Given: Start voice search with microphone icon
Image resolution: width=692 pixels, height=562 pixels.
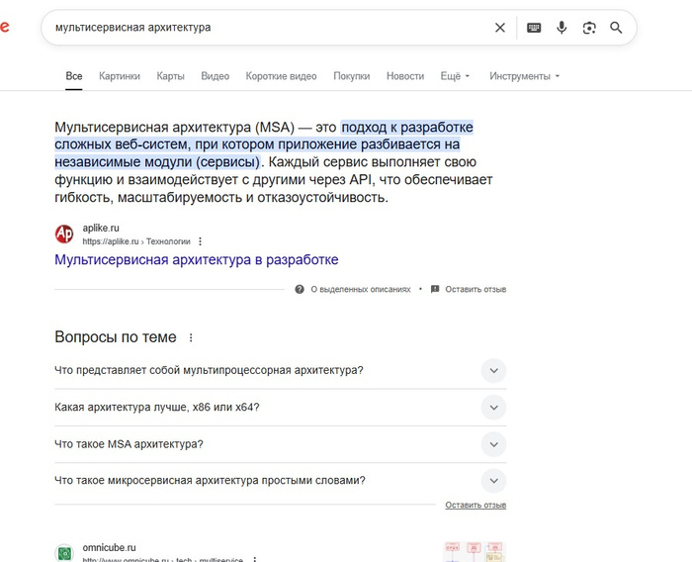Looking at the screenshot, I should tap(562, 28).
